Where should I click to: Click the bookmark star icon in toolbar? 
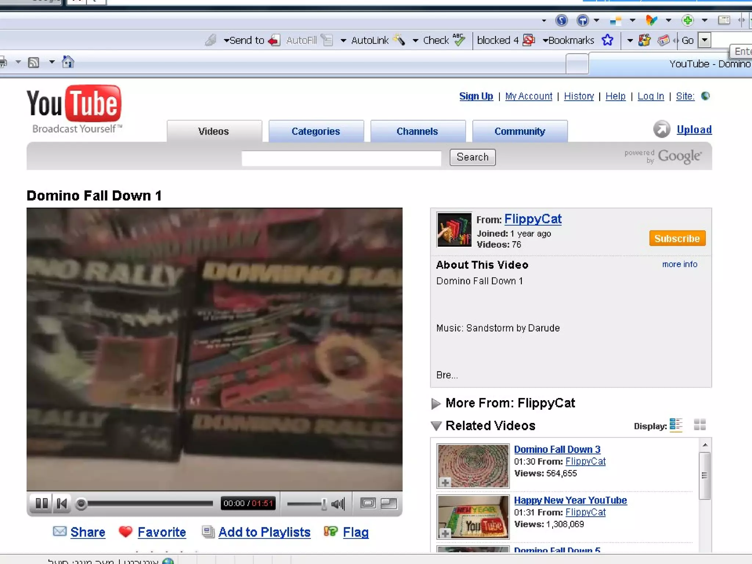[x=608, y=40]
